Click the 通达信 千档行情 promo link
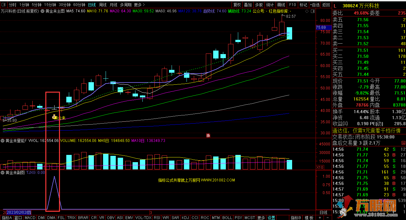This screenshot has height=220, width=406. pyautogui.click(x=366, y=131)
